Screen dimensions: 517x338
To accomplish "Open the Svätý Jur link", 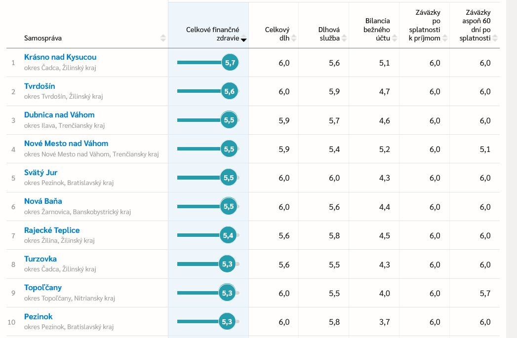I will 40,172.
